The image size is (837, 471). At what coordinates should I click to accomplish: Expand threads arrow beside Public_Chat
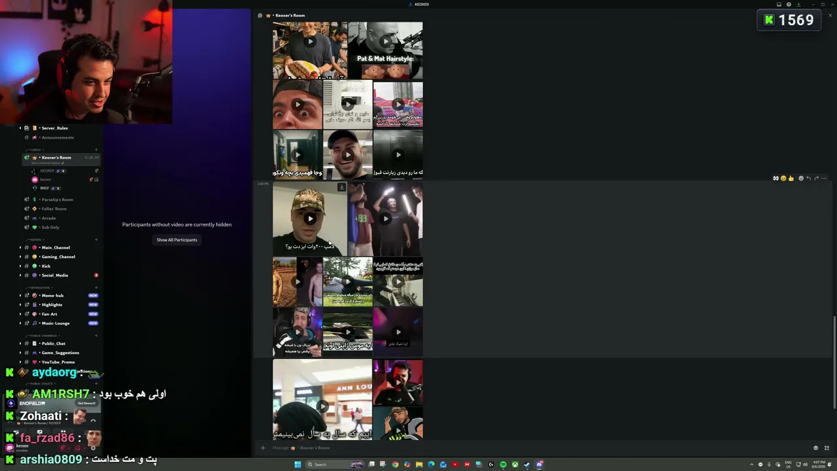click(20, 343)
